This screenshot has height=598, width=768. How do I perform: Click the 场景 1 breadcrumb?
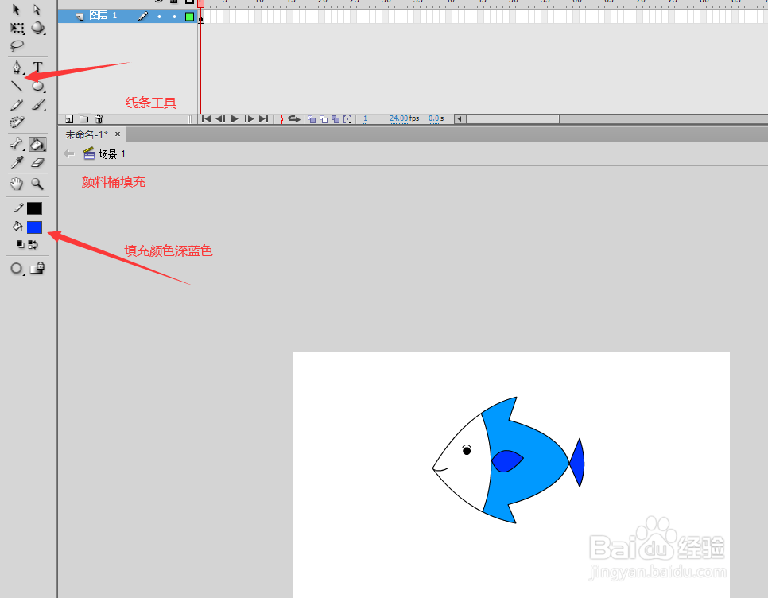pos(111,153)
